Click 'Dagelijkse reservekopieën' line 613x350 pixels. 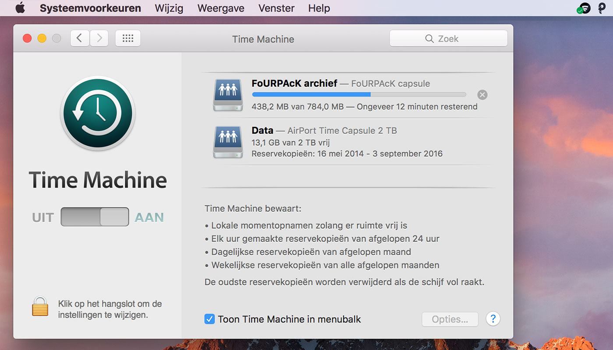coord(308,252)
